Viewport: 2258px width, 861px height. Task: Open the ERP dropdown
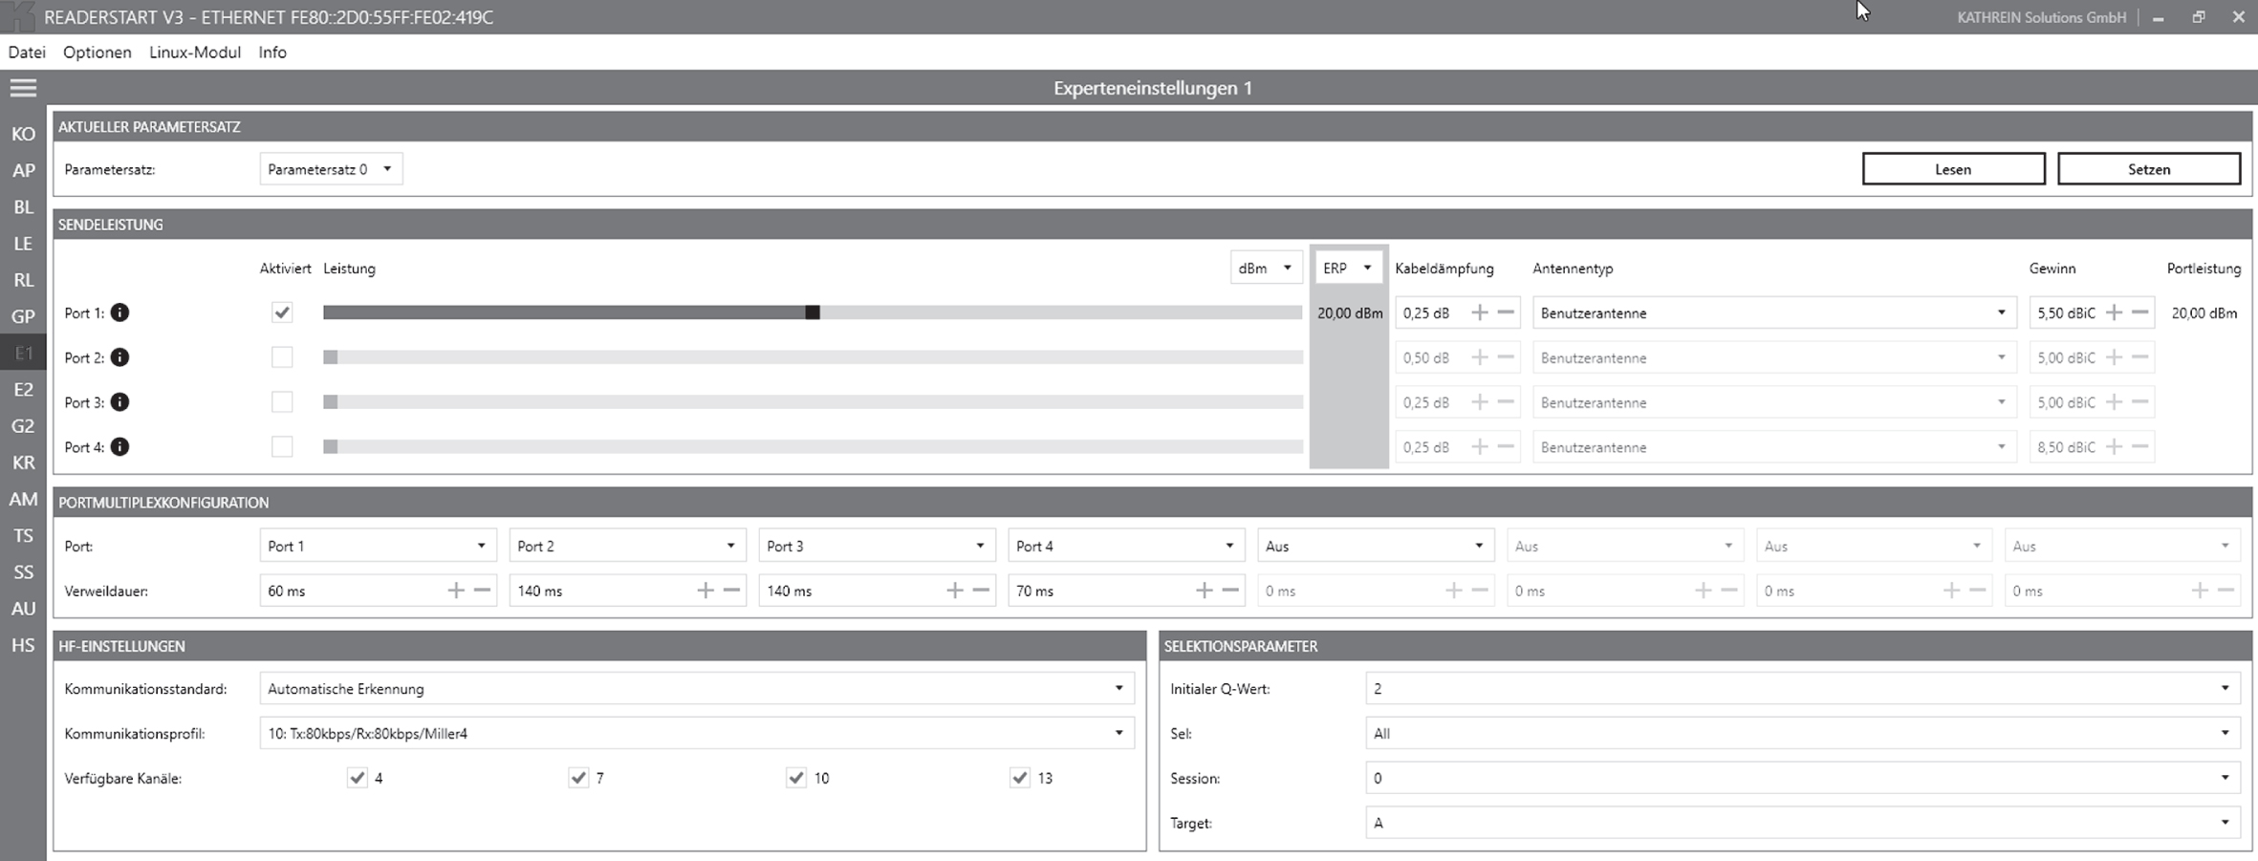tap(1348, 268)
